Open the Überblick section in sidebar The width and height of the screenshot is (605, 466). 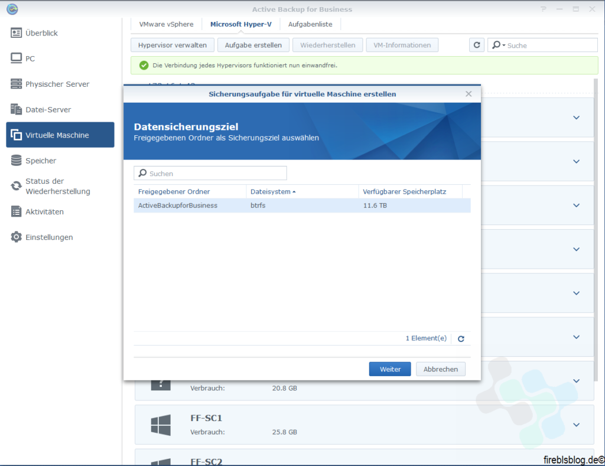(60, 33)
